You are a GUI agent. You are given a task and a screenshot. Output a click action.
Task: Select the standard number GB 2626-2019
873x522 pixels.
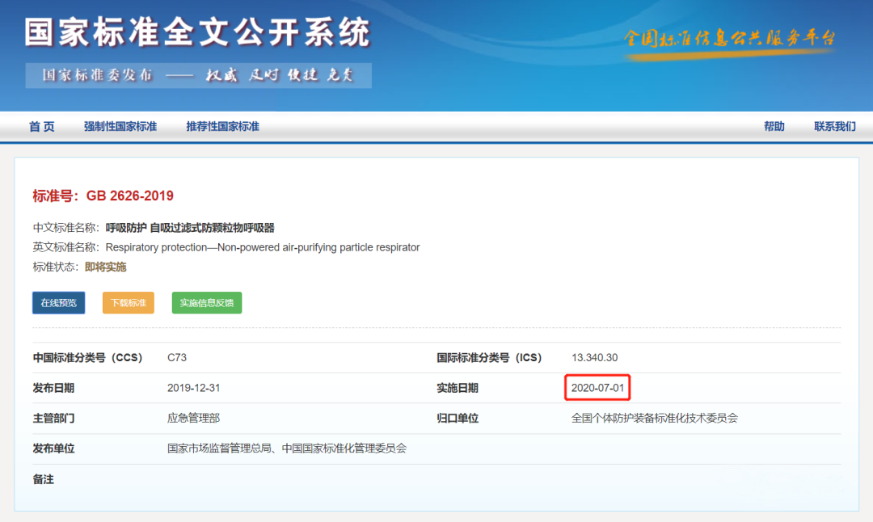click(x=129, y=195)
